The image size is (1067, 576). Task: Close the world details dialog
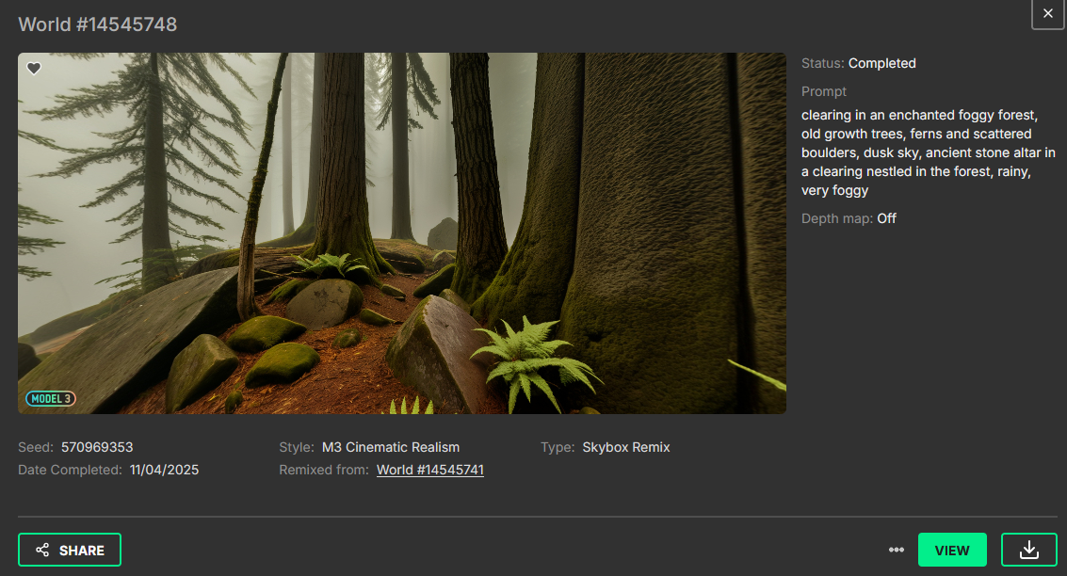click(1047, 14)
